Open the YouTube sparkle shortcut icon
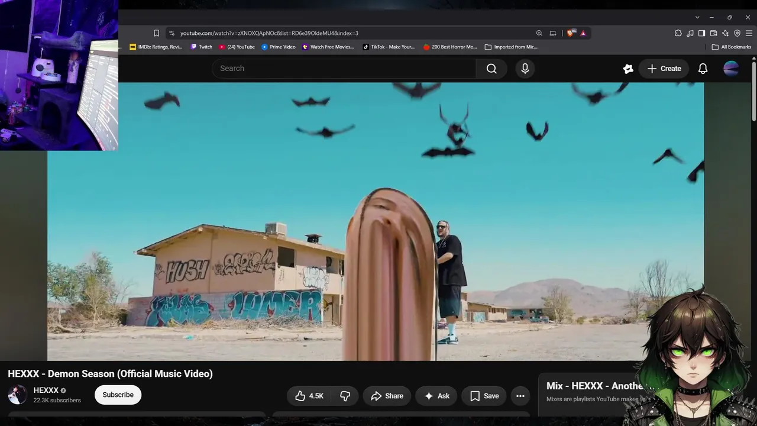Image resolution: width=757 pixels, height=426 pixels. pyautogui.click(x=628, y=69)
